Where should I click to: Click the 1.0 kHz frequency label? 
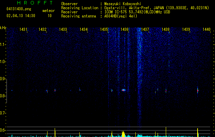pyautogui.click(x=3, y=62)
